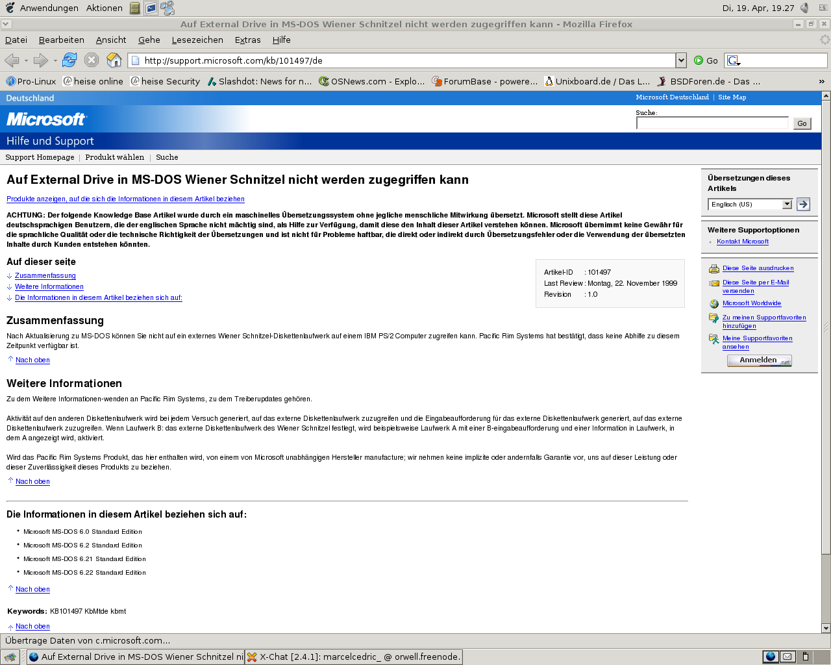Open the Hilfe menu

pos(282,40)
